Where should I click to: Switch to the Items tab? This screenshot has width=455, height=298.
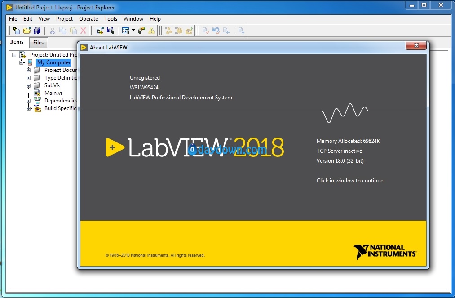[17, 42]
